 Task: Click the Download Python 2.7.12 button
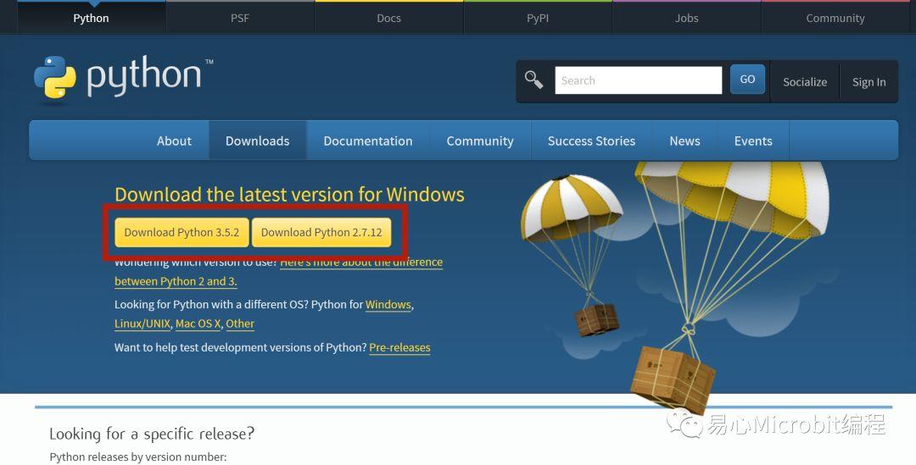(321, 232)
